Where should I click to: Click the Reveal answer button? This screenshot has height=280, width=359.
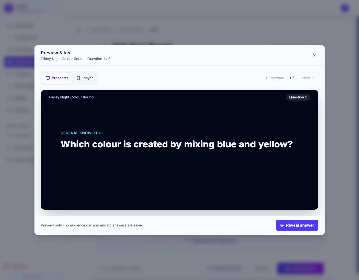pyautogui.click(x=297, y=225)
